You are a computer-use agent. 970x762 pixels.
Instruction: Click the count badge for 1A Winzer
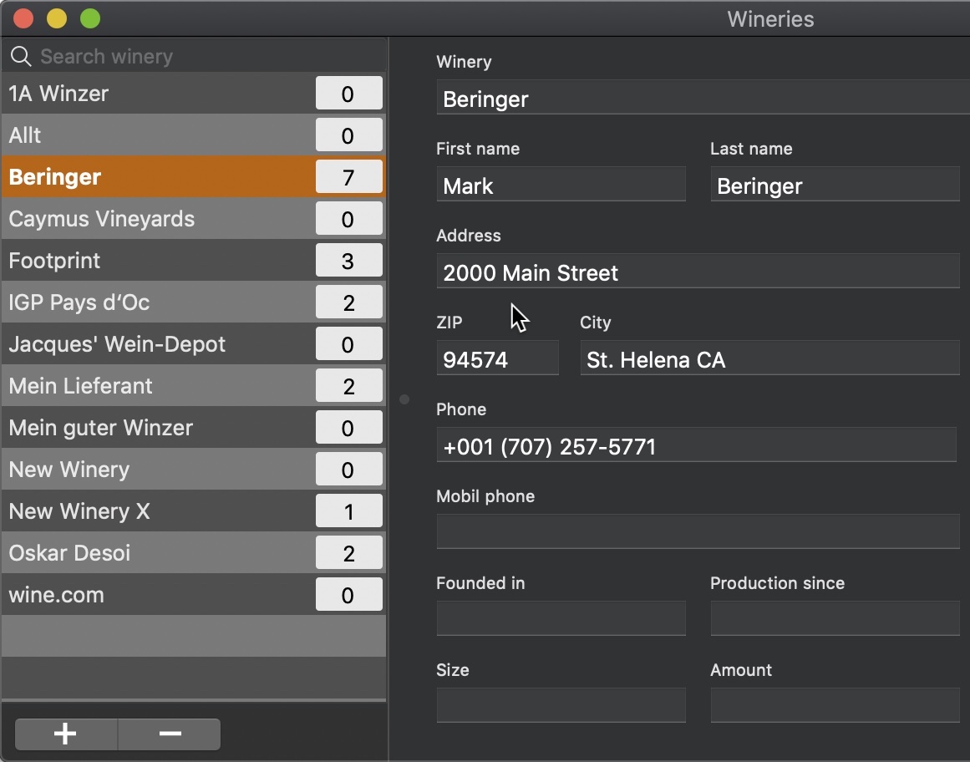click(x=349, y=94)
